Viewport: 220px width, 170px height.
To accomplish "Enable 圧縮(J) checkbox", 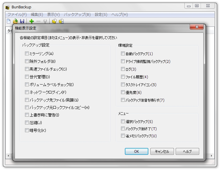I will point(27,122).
